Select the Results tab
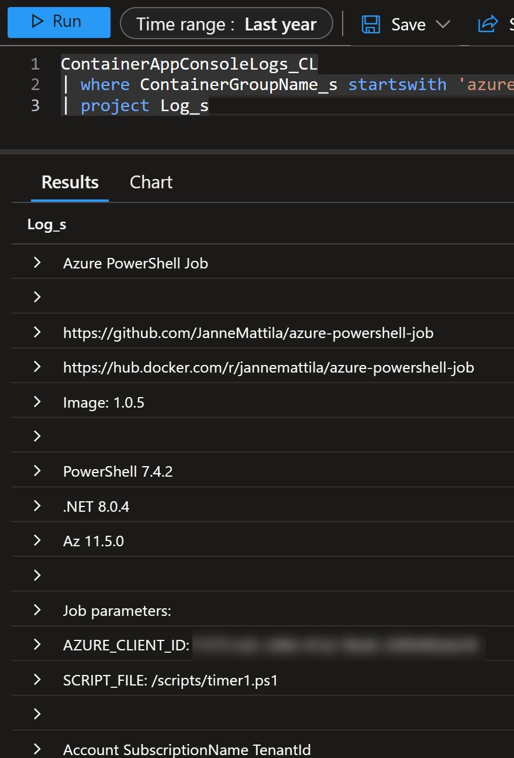The width and height of the screenshot is (514, 758). click(70, 182)
